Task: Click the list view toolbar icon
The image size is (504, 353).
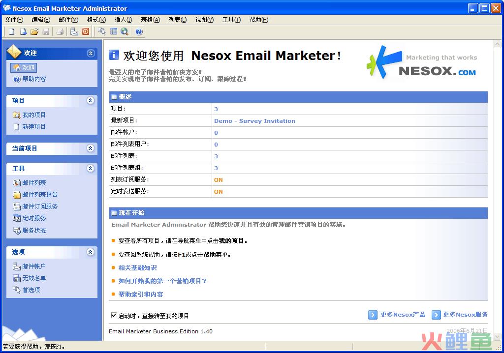Action: (114, 31)
